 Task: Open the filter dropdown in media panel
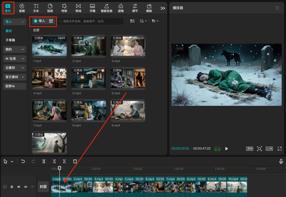[x=155, y=21]
